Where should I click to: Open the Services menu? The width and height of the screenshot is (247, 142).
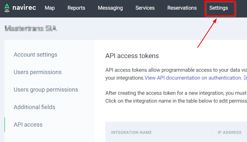pos(145,8)
